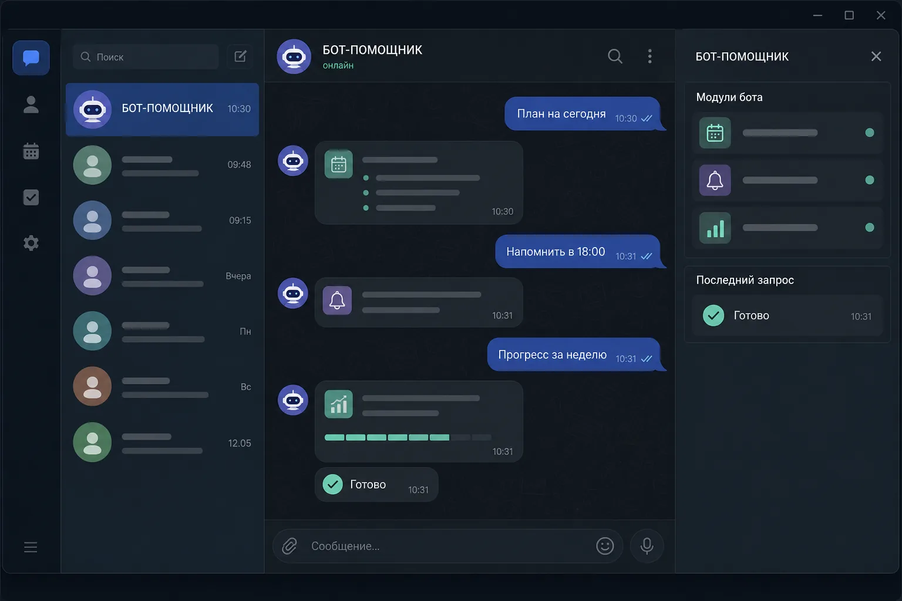This screenshot has height=601, width=902.
Task: Open the three-dot chat options menu
Action: [649, 56]
